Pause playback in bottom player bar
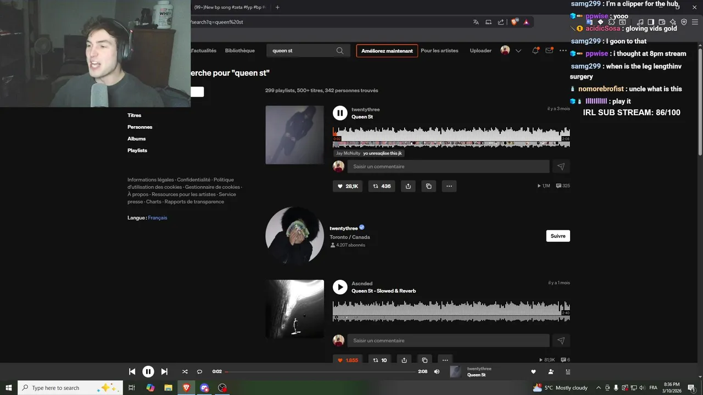This screenshot has width=703, height=395. (148, 371)
